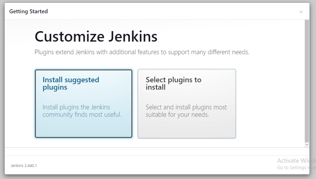Click the Getting Started header text

[x=28, y=11]
